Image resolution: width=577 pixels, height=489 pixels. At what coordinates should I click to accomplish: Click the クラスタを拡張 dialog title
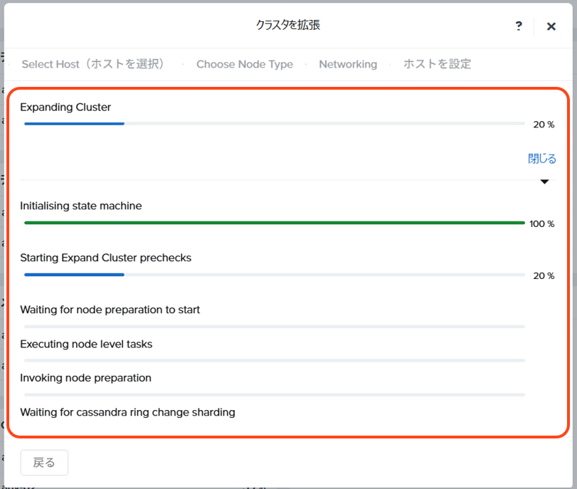tap(288, 25)
